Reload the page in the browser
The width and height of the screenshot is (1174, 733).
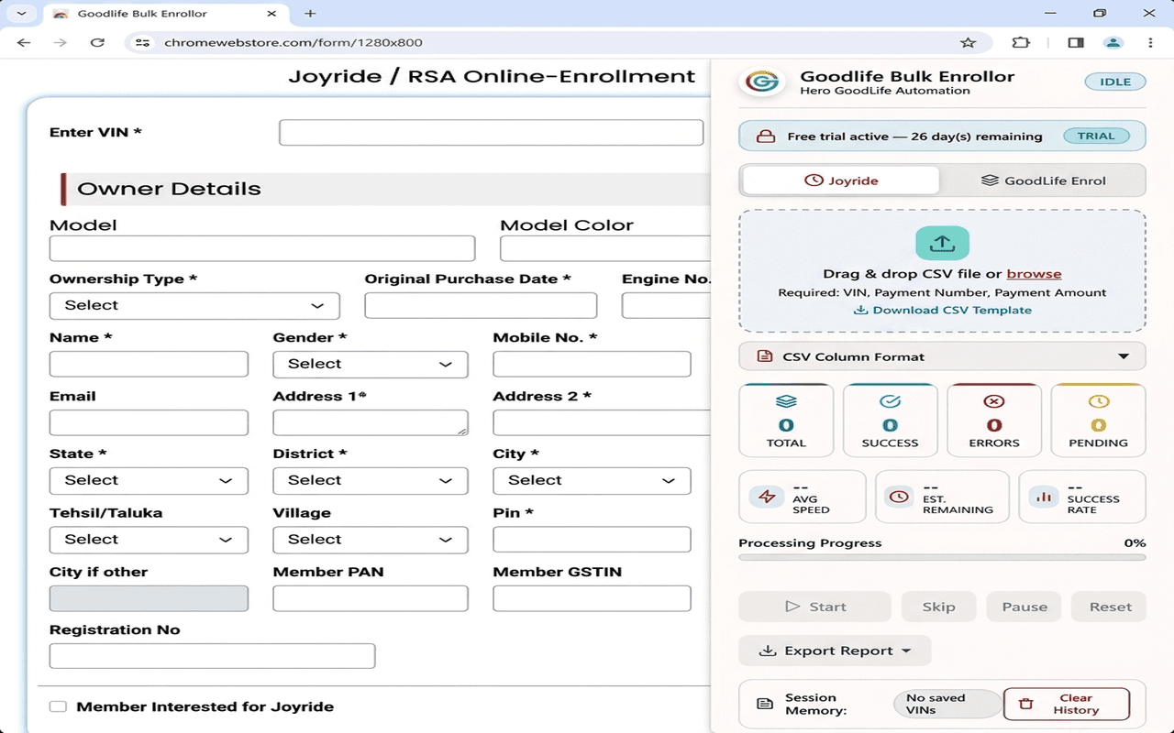97,42
